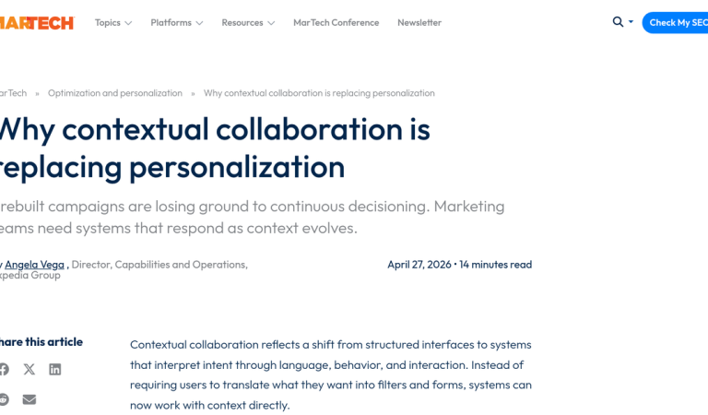
Task: Expand the Resources chevron
Action: pyautogui.click(x=271, y=23)
